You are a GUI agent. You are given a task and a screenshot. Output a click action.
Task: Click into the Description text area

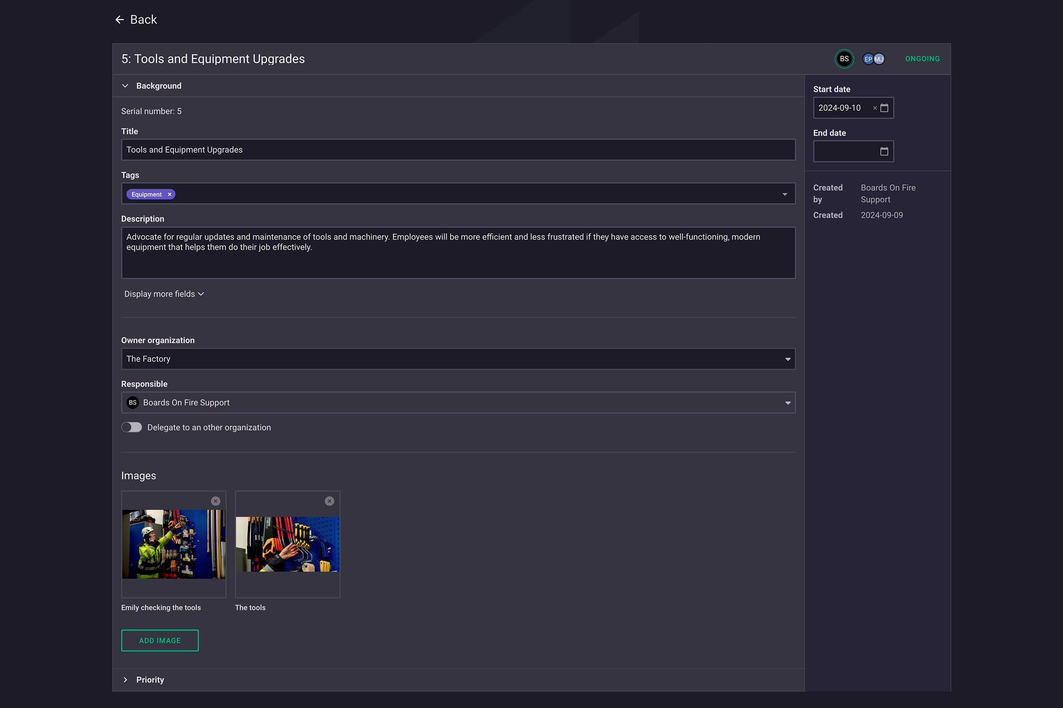458,253
